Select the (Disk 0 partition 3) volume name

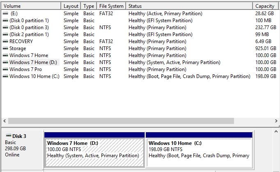[29, 28]
